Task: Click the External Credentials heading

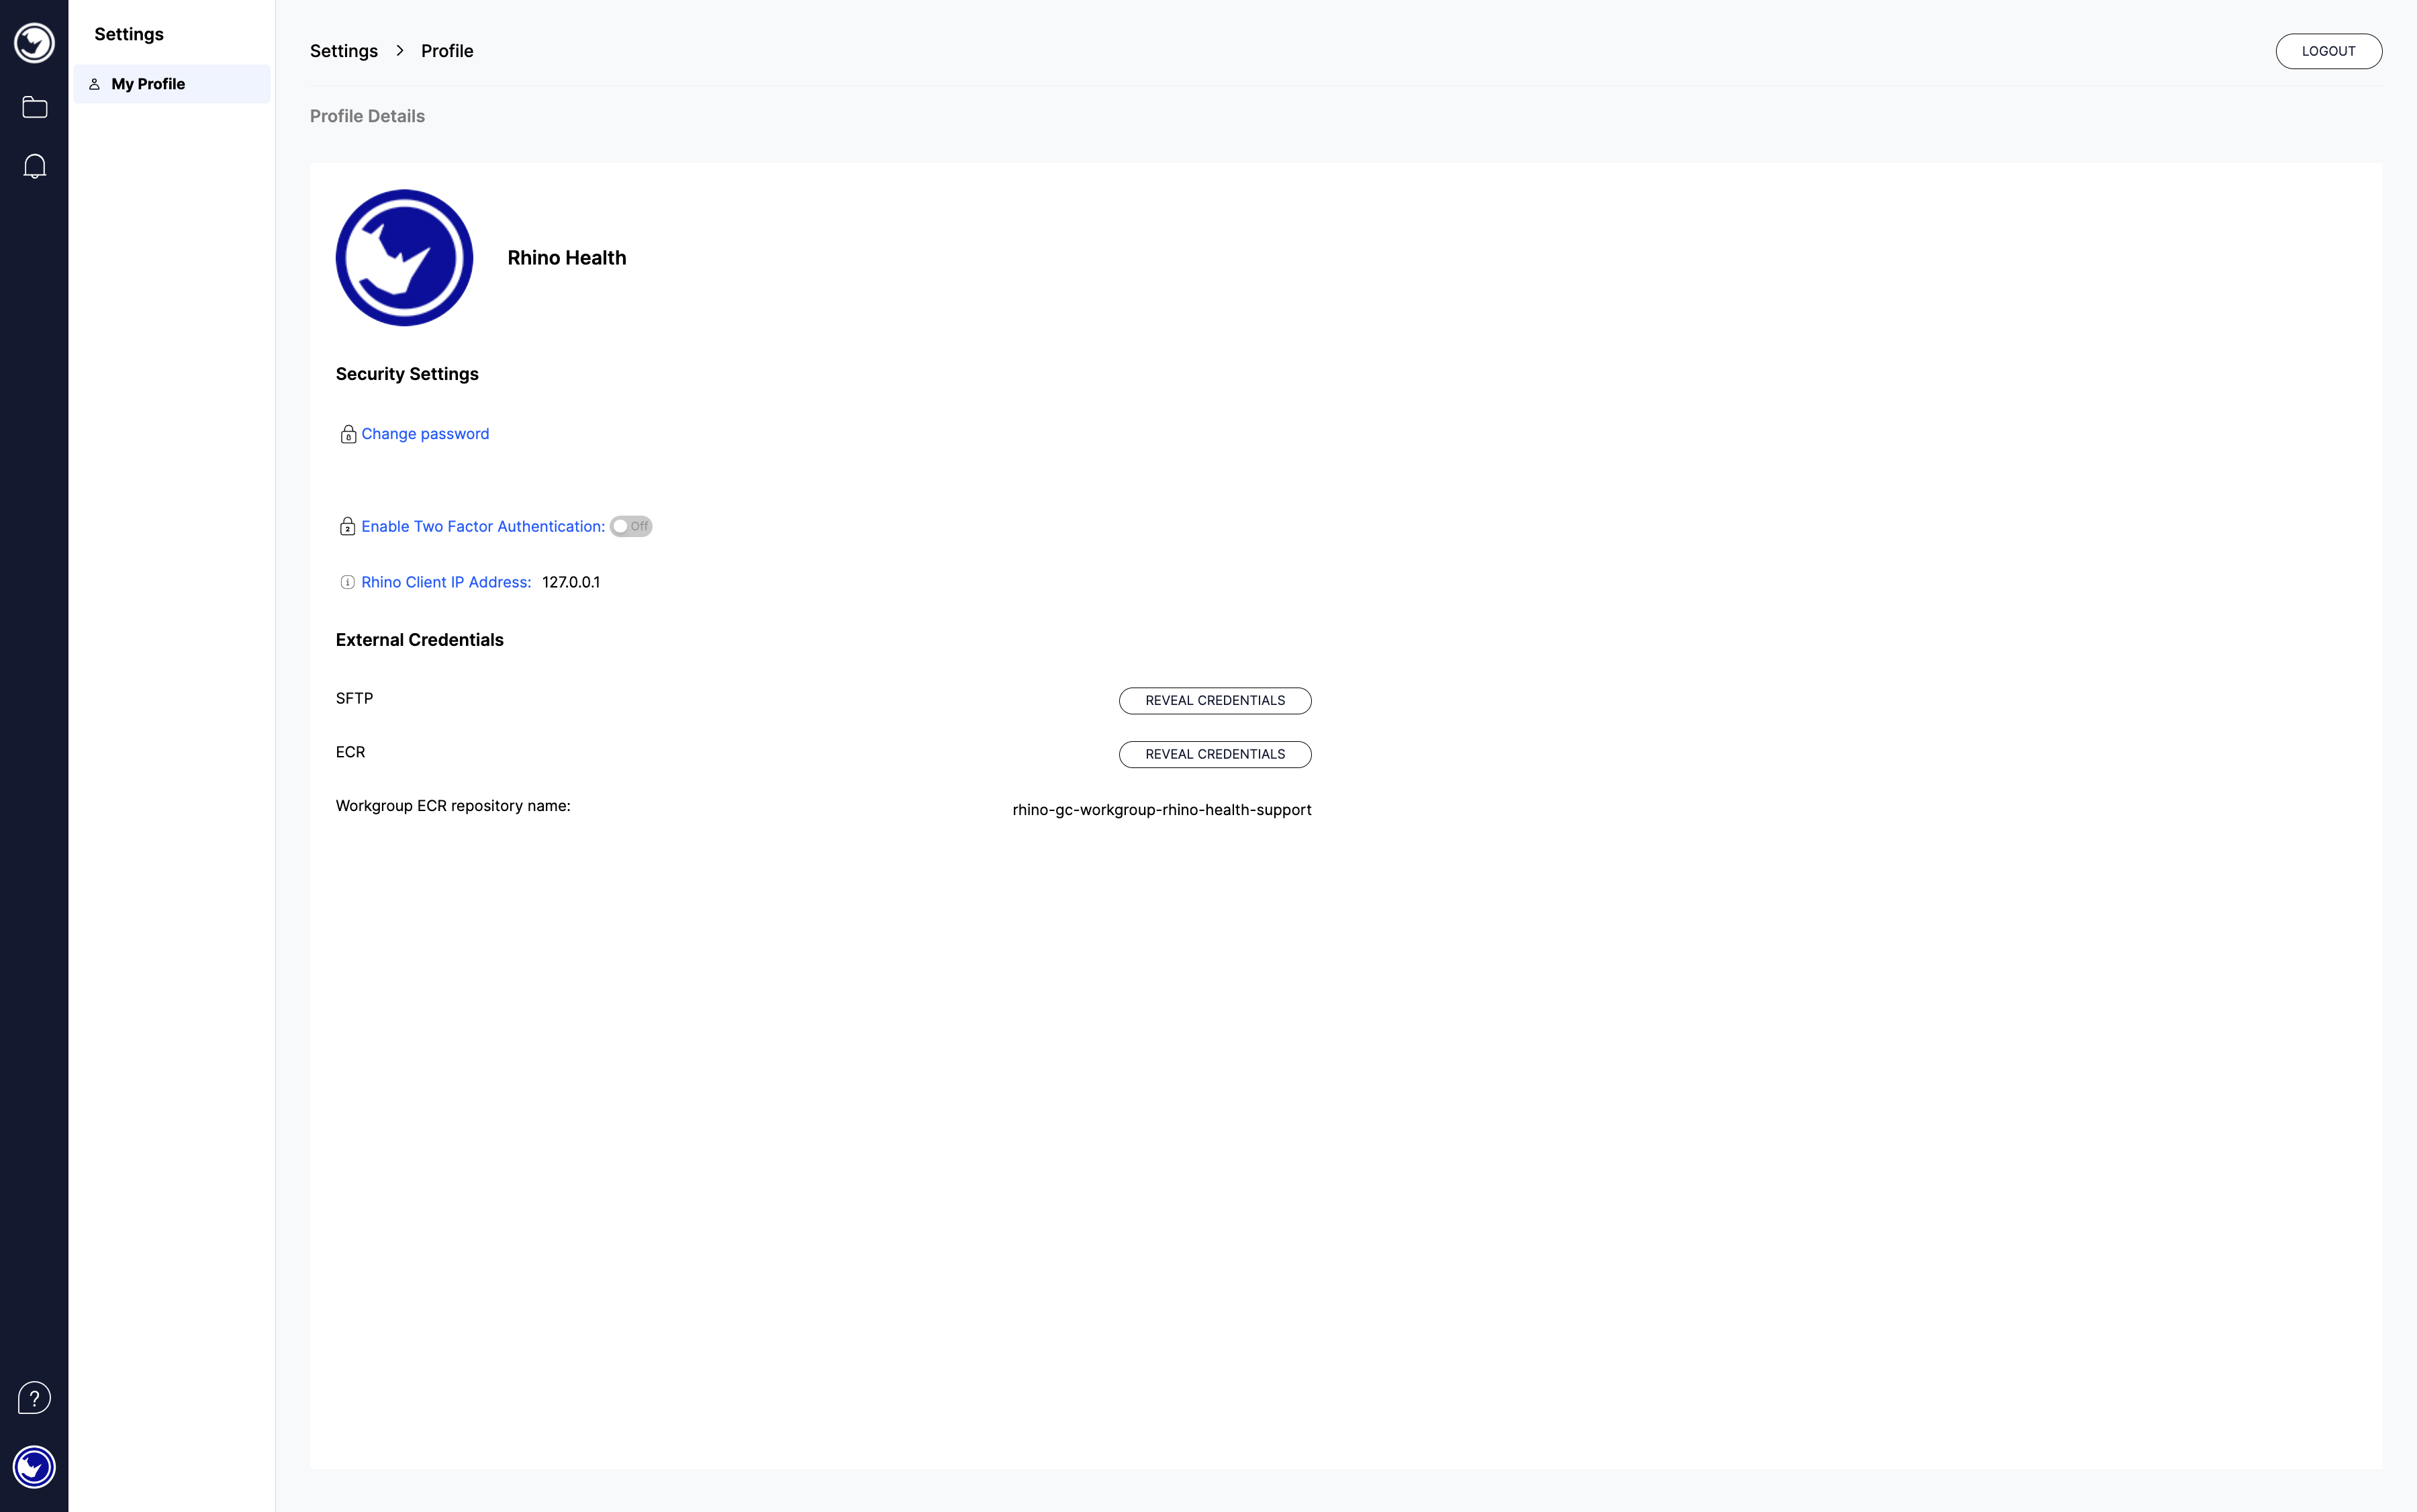Action: coord(420,640)
